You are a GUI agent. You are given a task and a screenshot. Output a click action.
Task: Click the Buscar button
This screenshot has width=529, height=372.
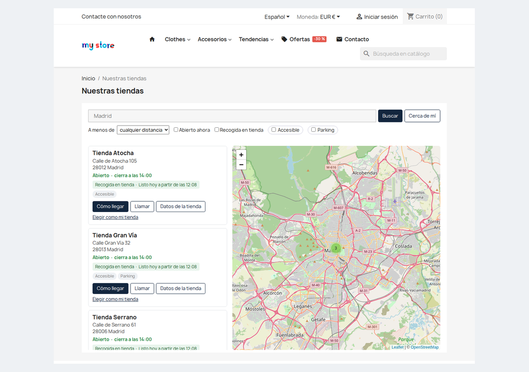[390, 116]
